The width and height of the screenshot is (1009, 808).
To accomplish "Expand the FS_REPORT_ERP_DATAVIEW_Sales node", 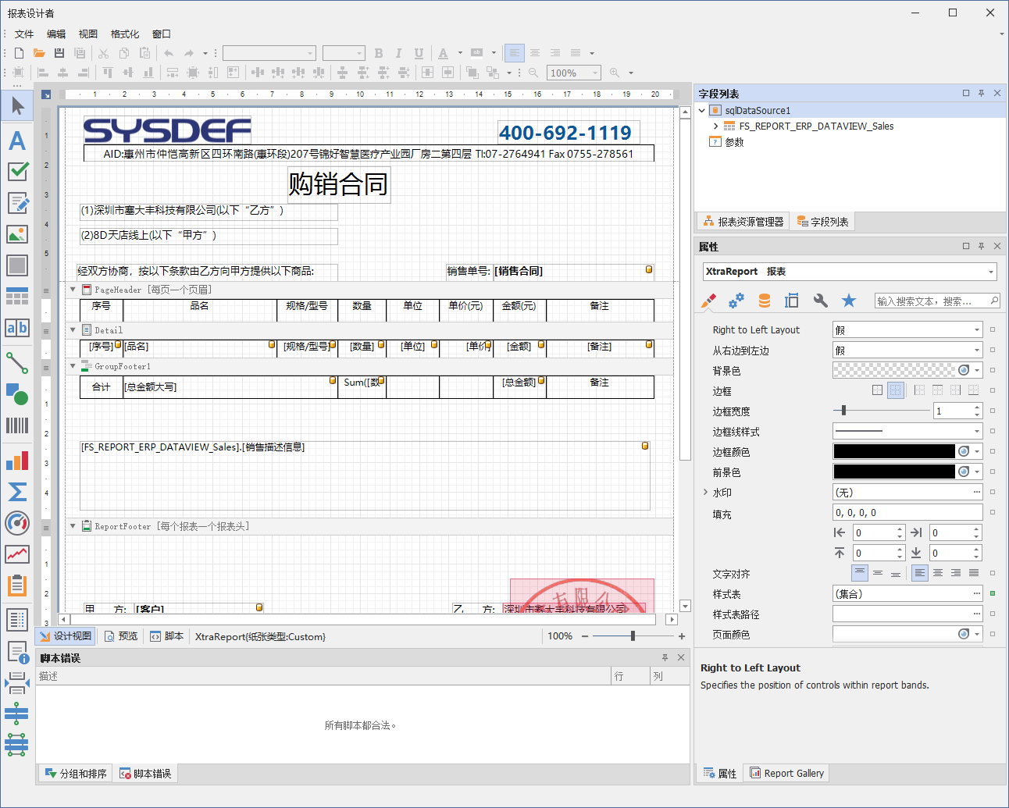I will [x=715, y=126].
